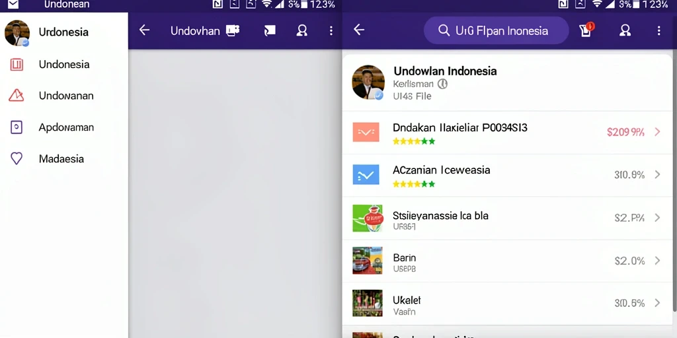The width and height of the screenshot is (677, 338).
Task: Select the Undowanan sidebar item
Action: (64, 96)
